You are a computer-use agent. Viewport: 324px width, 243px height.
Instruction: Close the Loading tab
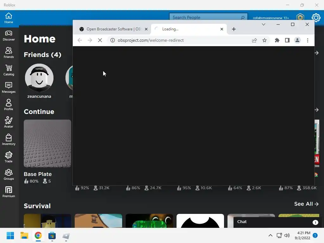pyautogui.click(x=222, y=29)
